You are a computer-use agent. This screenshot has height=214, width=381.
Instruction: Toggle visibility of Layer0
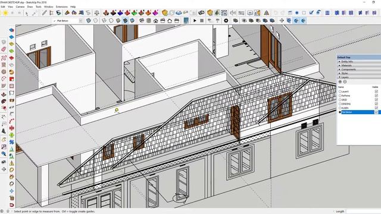[x=376, y=92]
